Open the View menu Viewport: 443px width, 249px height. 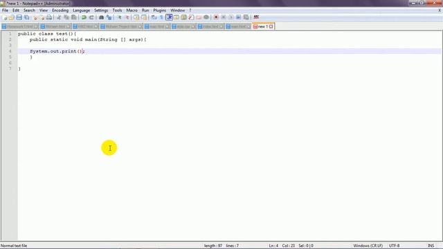click(x=43, y=10)
